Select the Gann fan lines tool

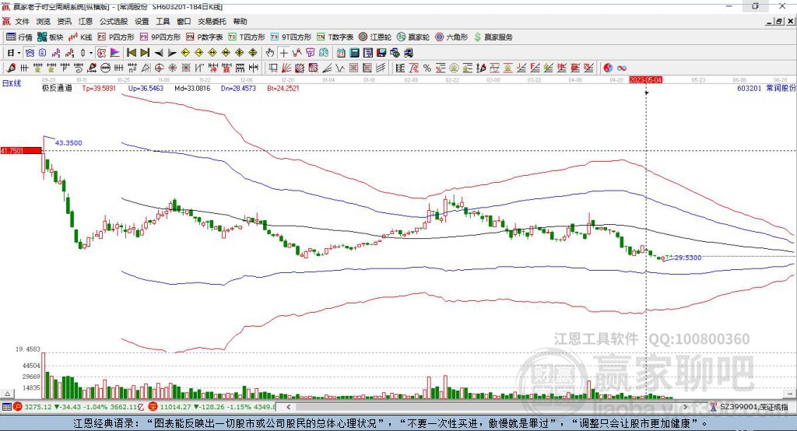(x=286, y=68)
